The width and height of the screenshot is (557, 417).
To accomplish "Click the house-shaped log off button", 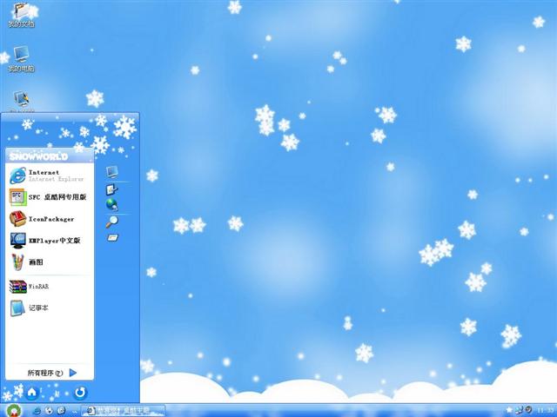I will click(32, 393).
